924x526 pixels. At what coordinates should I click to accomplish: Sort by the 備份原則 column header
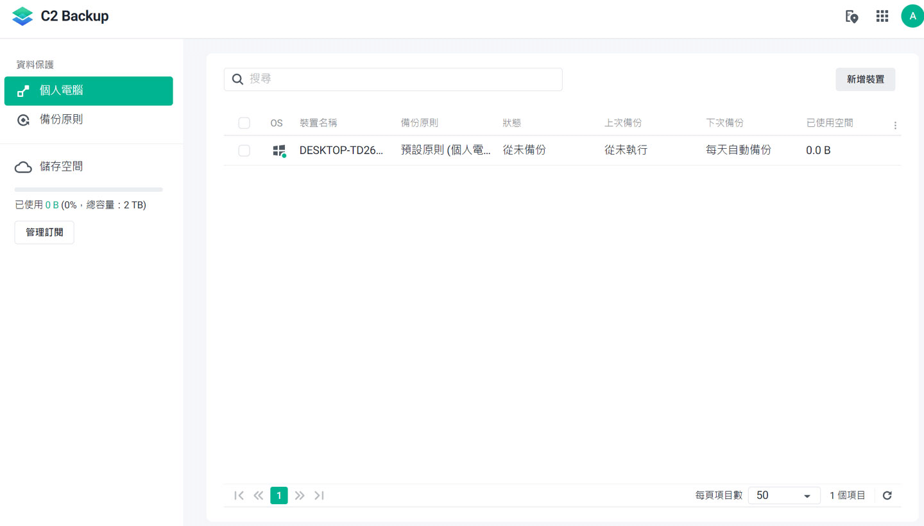420,123
